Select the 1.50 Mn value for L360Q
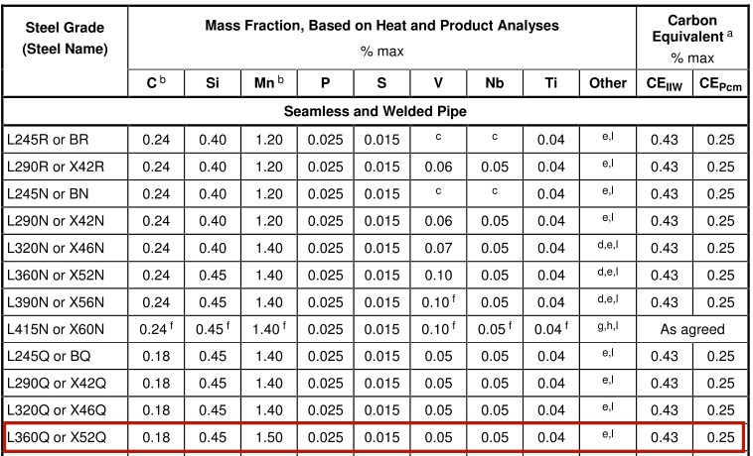The image size is (753, 456). coord(268,435)
